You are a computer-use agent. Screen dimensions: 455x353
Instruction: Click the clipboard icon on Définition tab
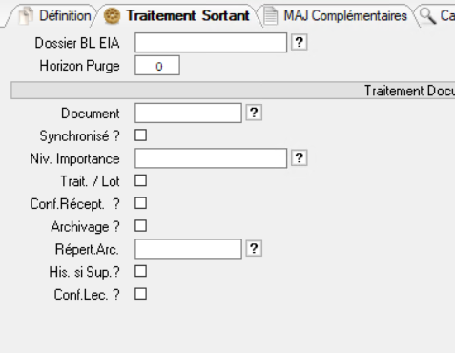(x=26, y=15)
